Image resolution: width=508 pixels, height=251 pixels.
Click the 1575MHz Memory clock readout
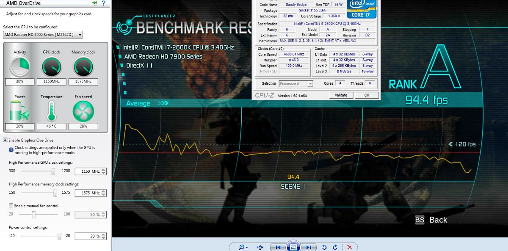(83, 81)
